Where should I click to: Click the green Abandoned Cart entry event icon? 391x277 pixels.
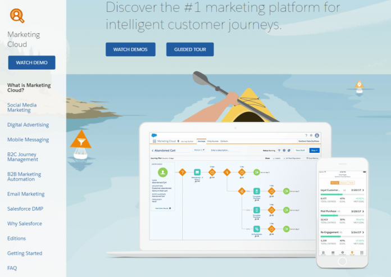(x=163, y=172)
